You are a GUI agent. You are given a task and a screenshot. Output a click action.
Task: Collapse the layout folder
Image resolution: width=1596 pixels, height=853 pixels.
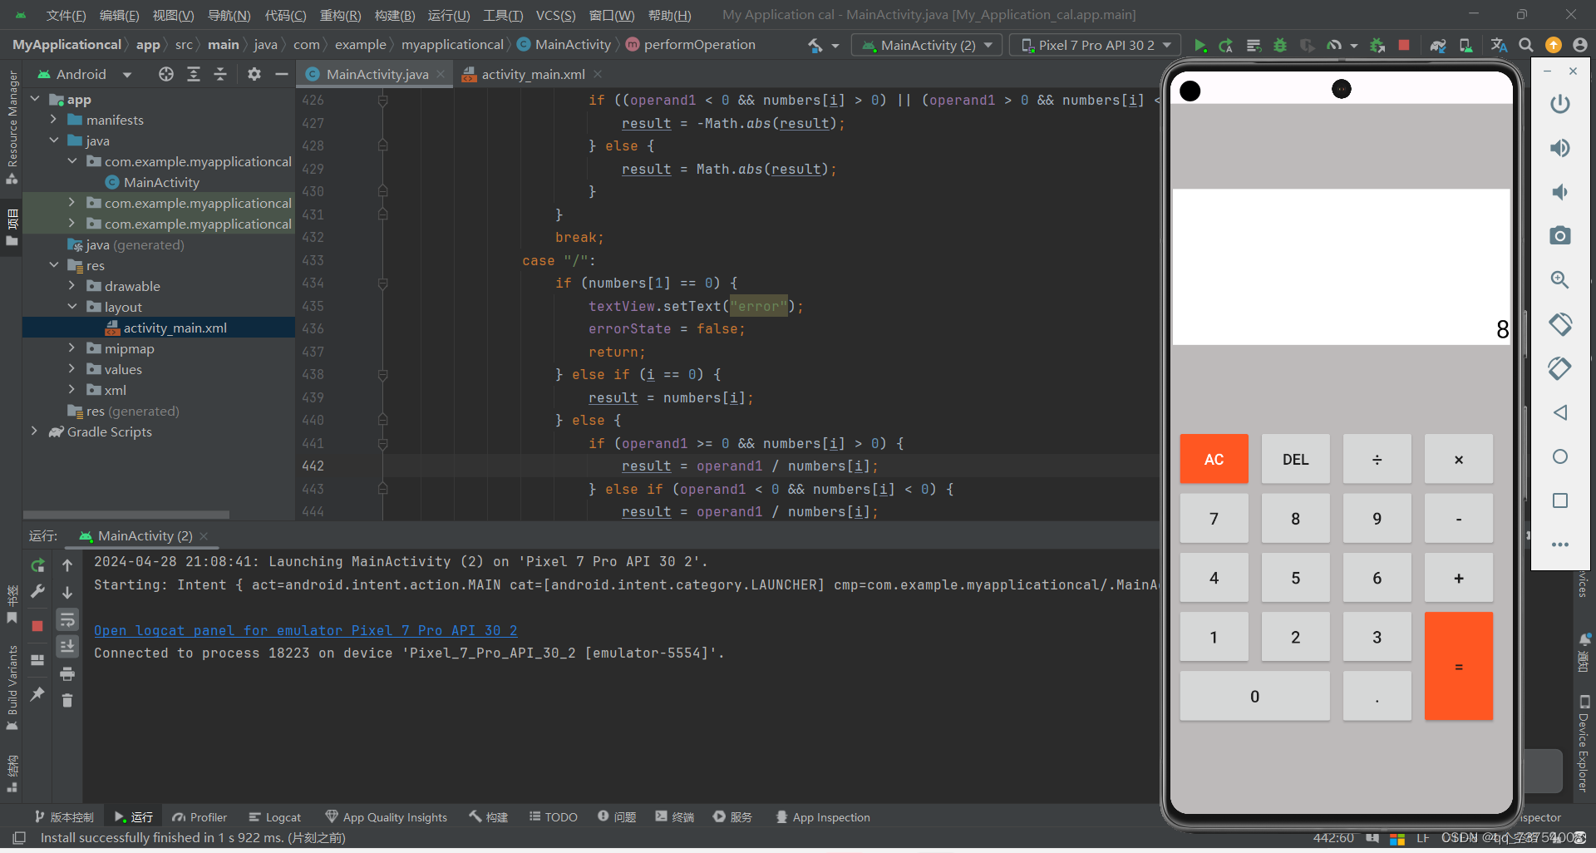click(71, 307)
